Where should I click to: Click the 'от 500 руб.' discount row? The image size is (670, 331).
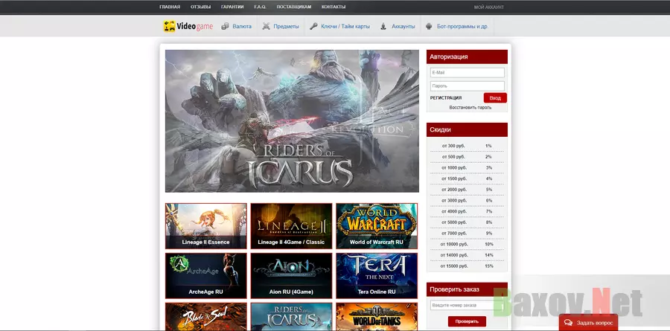467,157
